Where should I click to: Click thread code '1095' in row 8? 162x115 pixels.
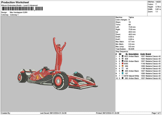(143, 74)
